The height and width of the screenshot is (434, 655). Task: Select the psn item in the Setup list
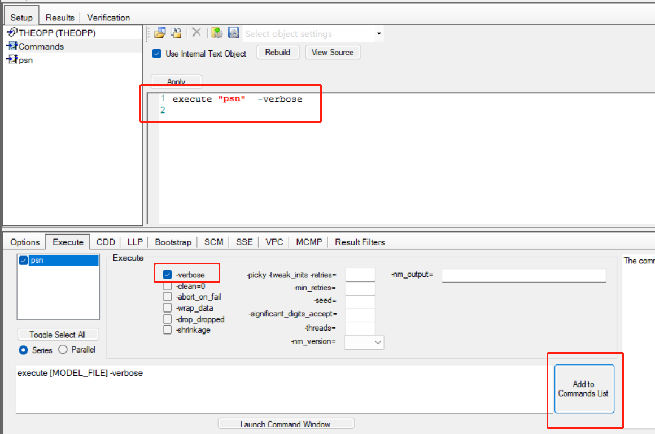tap(25, 60)
